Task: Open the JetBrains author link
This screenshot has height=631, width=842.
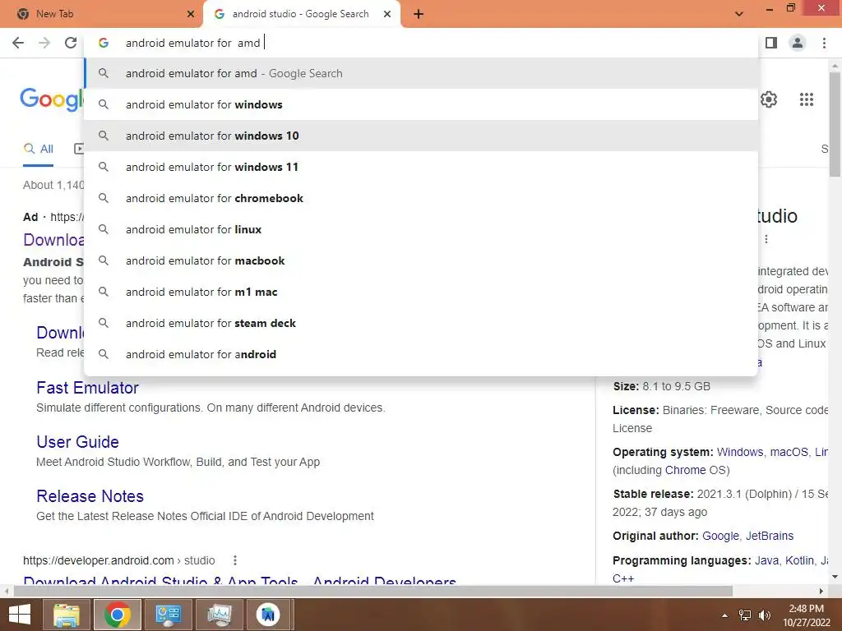Action: coord(770,536)
